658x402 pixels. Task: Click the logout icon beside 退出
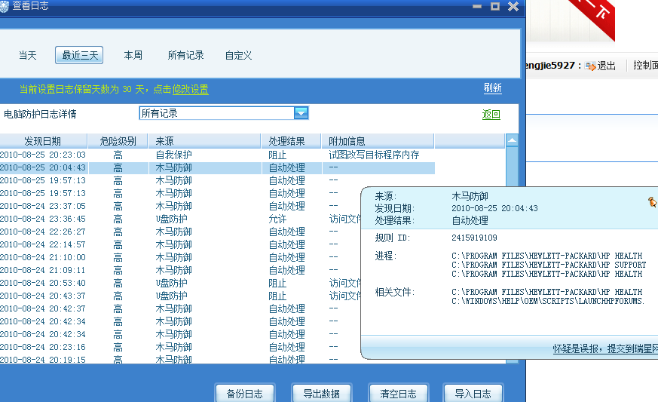590,66
